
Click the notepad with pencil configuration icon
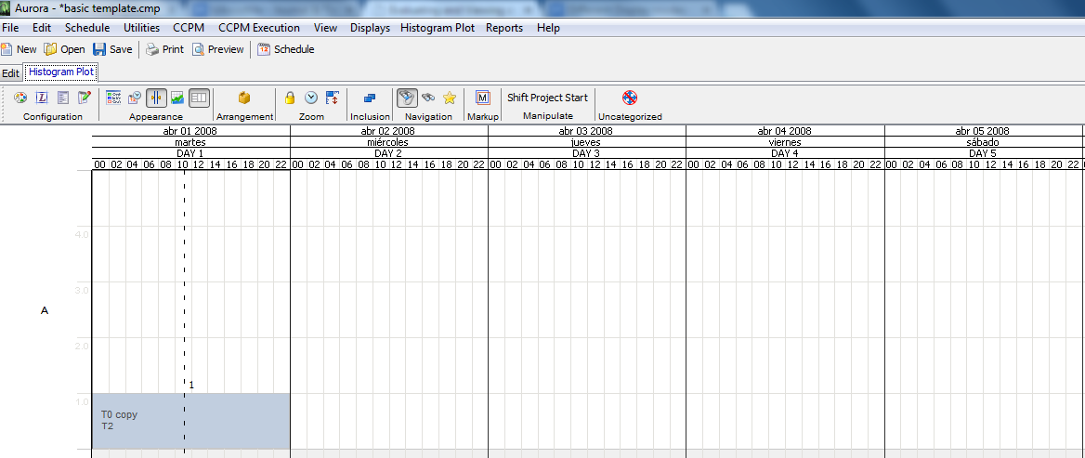click(85, 98)
